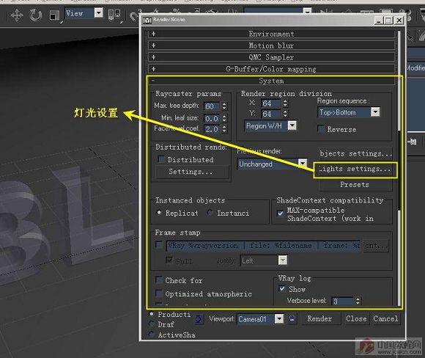This screenshot has width=425, height=358.
Task: Click the render region Y value field
Action: [x=271, y=114]
